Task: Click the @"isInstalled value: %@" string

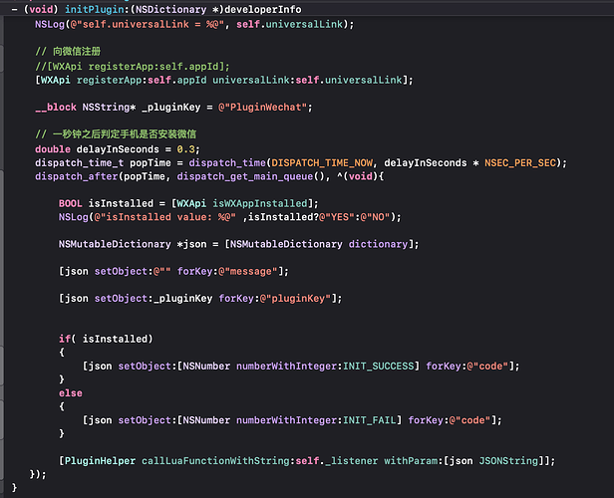Action: [x=164, y=217]
